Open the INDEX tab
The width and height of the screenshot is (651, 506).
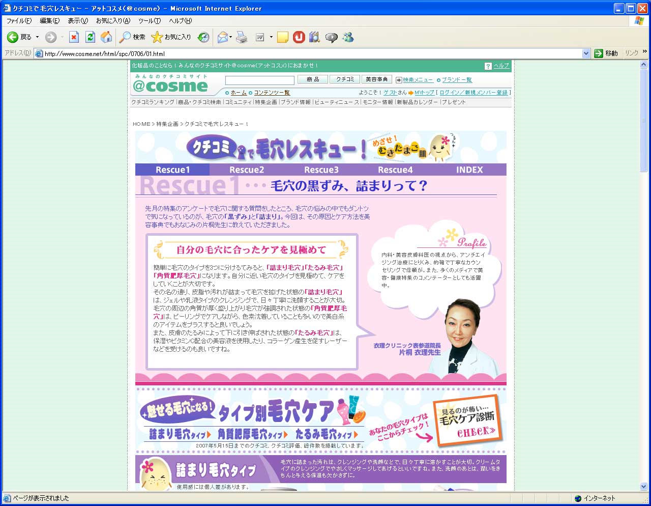click(x=469, y=170)
